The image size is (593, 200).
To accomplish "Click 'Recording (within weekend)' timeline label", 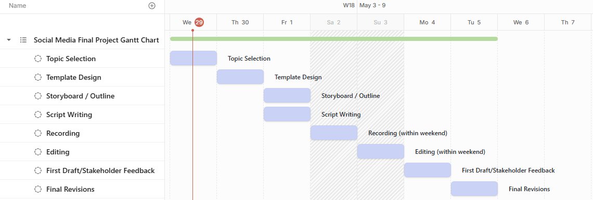I will coord(408,133).
